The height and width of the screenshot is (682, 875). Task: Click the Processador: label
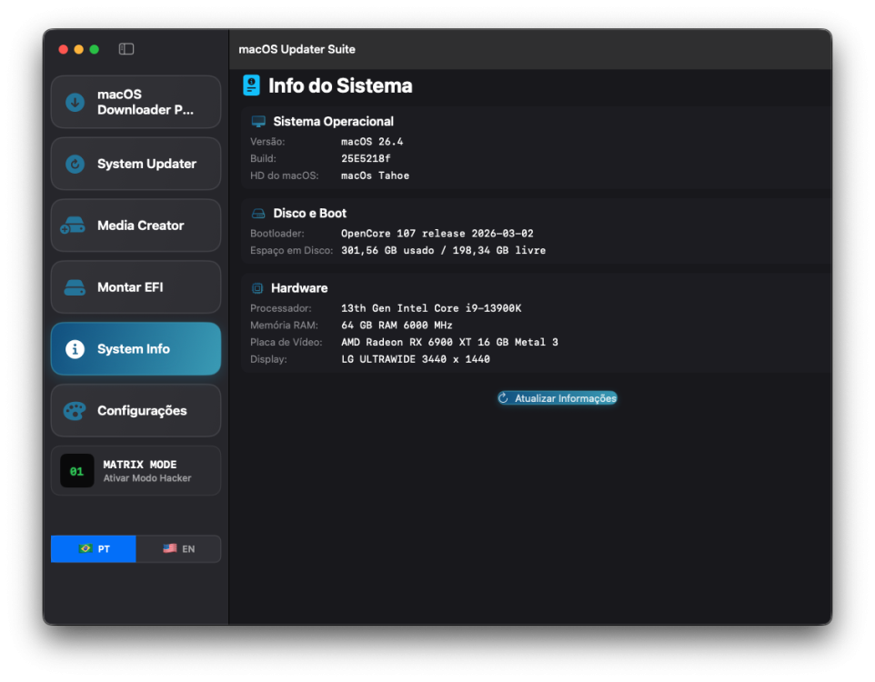(x=281, y=308)
